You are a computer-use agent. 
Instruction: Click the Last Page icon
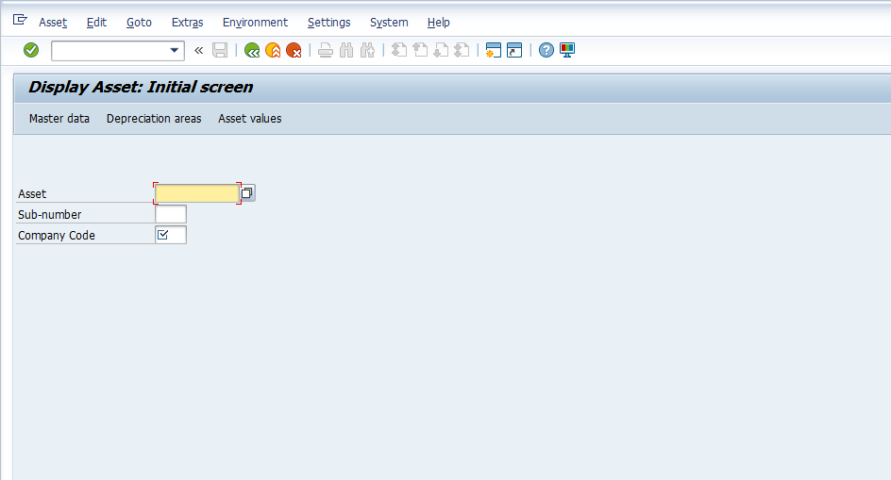[462, 51]
